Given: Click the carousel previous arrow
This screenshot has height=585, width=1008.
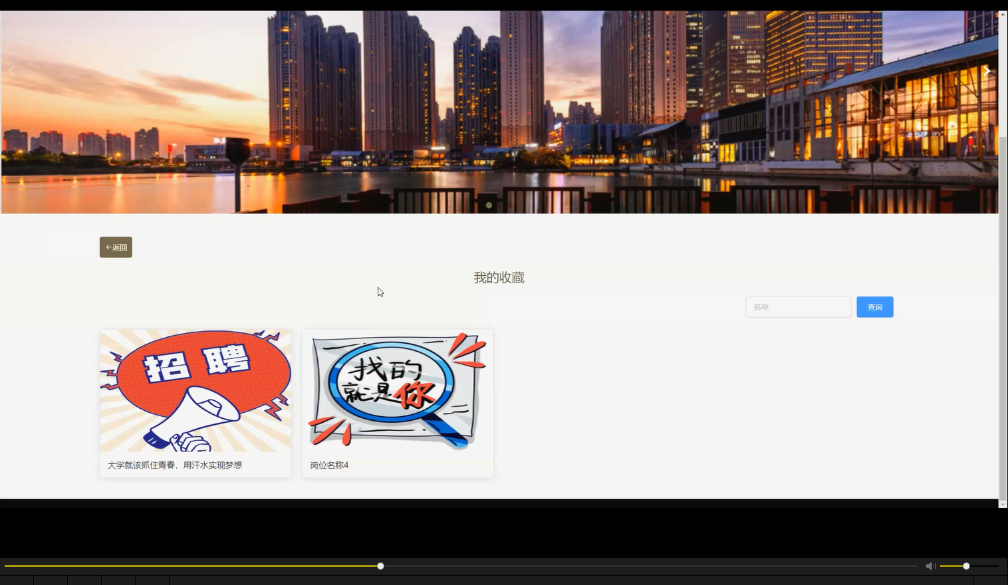Looking at the screenshot, I should coord(11,70).
